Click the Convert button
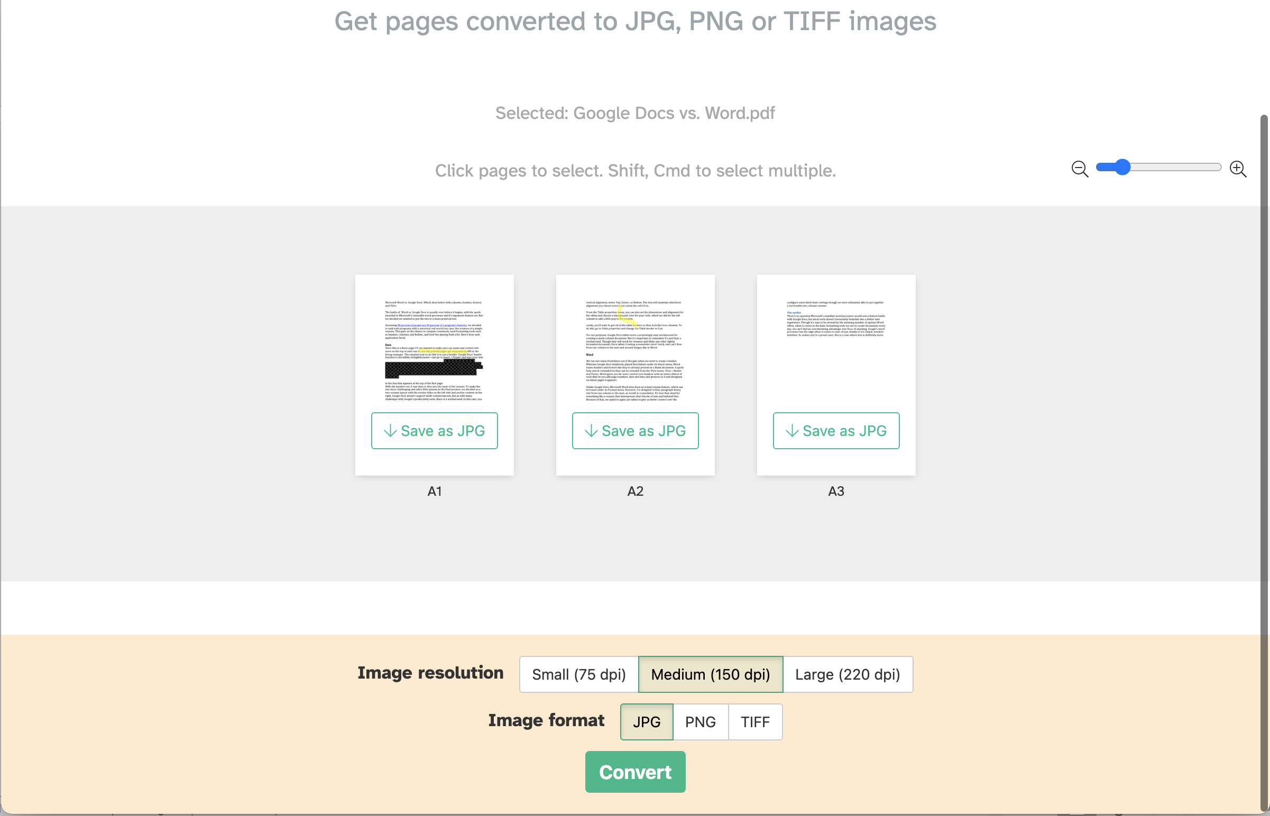This screenshot has height=816, width=1270. tap(635, 772)
